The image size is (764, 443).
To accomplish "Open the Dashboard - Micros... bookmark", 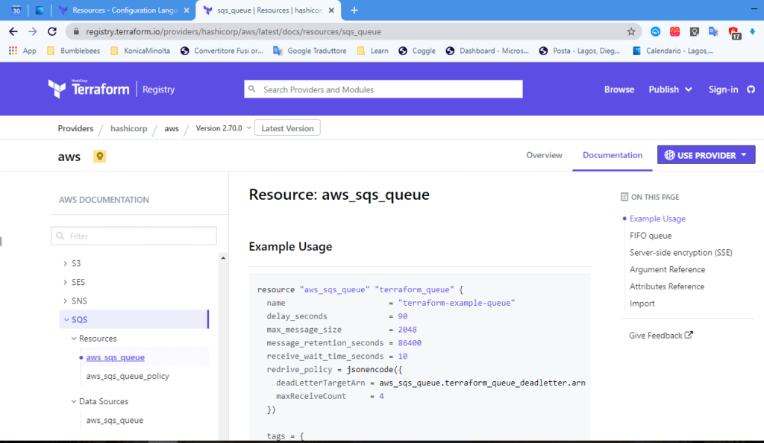I will pyautogui.click(x=487, y=51).
